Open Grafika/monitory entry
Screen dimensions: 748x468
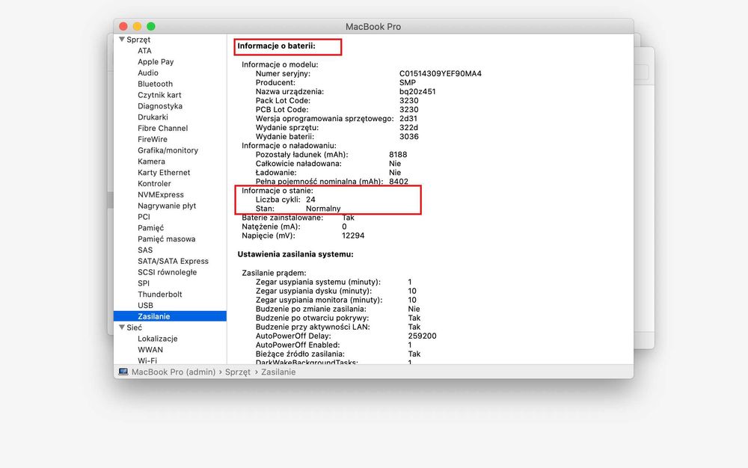(x=168, y=150)
